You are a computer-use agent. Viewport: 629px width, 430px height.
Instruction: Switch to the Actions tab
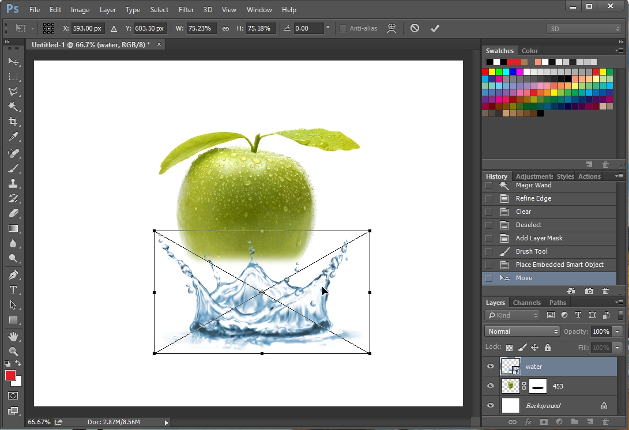click(x=589, y=176)
